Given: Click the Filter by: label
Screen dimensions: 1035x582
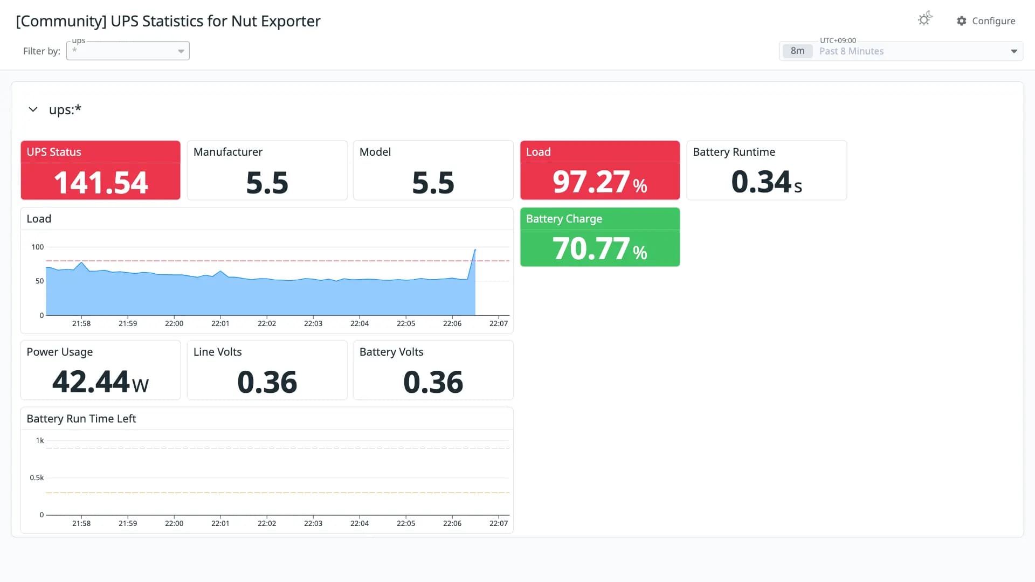Looking at the screenshot, I should tap(42, 51).
